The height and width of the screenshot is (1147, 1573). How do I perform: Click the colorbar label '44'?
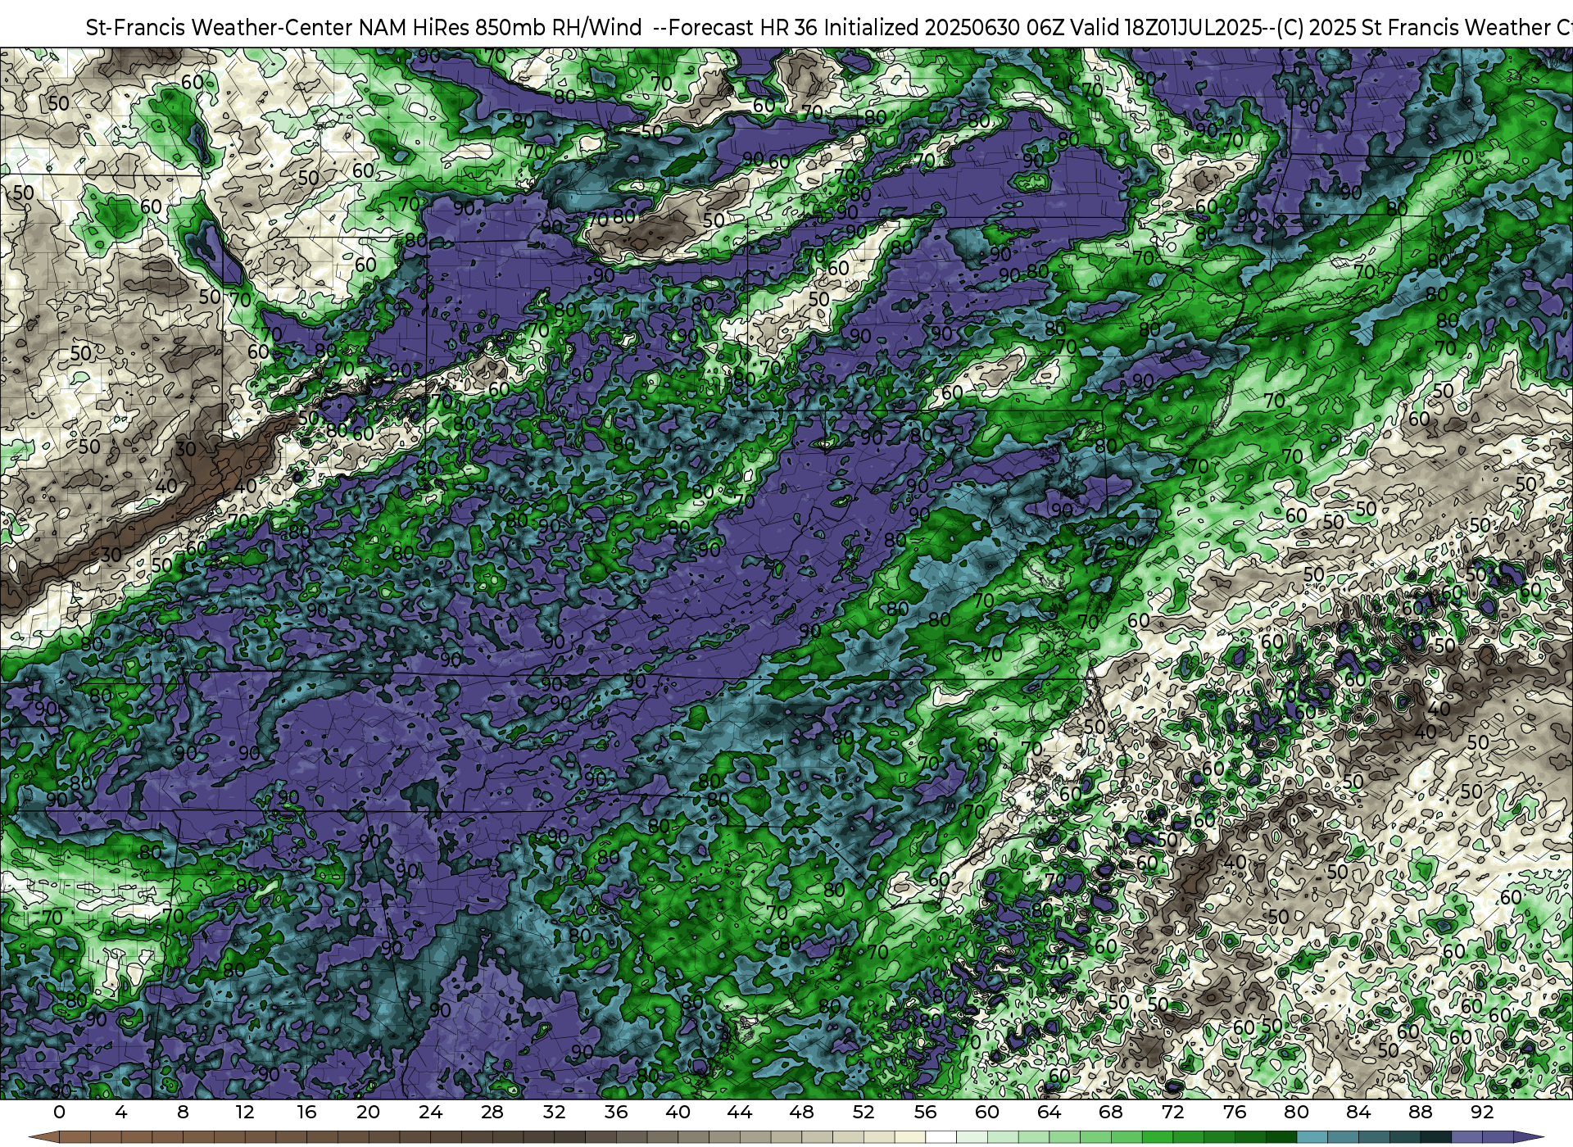tap(739, 1112)
